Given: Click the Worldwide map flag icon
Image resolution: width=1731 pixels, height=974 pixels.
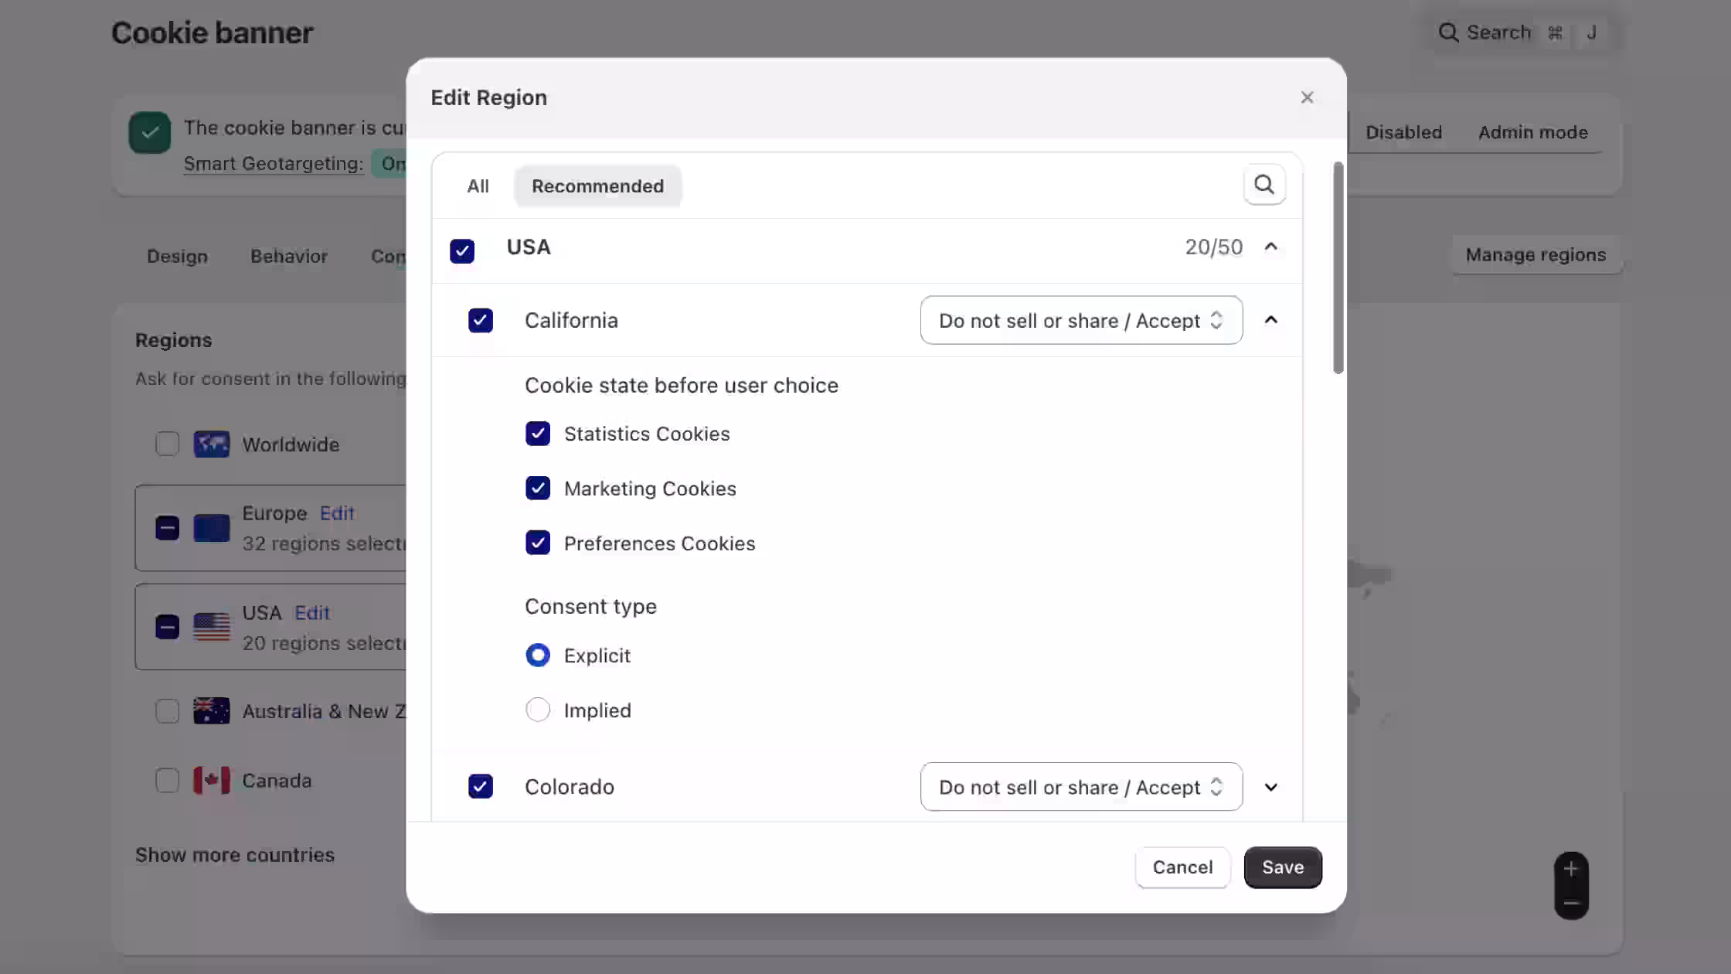Looking at the screenshot, I should pos(212,444).
